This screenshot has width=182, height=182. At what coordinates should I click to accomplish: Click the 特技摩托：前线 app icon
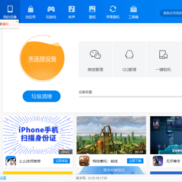point(84,161)
